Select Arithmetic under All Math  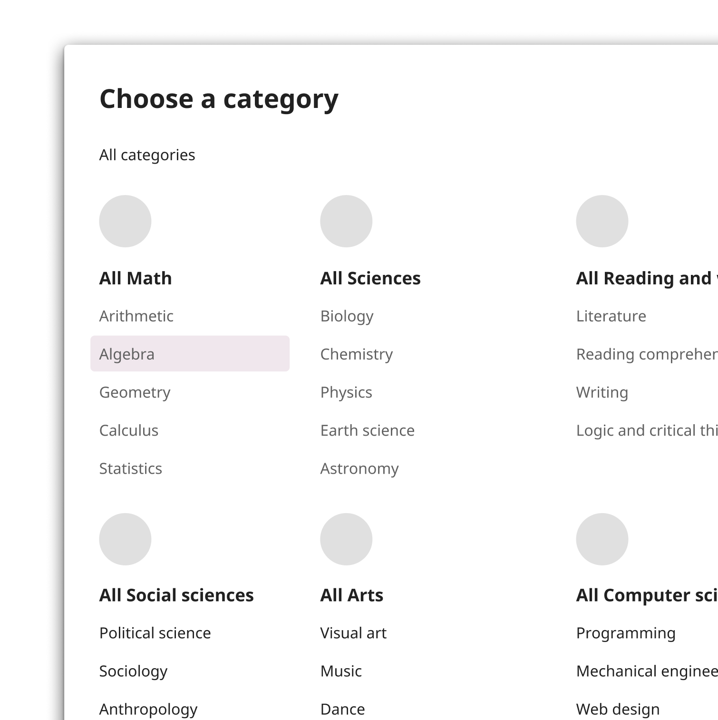[136, 316]
